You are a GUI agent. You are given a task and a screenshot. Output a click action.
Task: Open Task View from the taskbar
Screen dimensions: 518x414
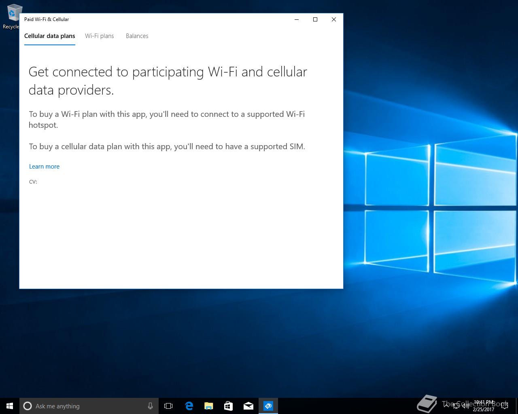(x=168, y=406)
